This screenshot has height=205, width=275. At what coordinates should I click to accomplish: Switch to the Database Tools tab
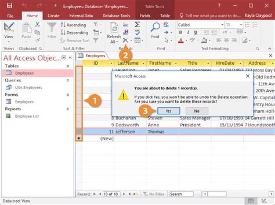(x=116, y=16)
